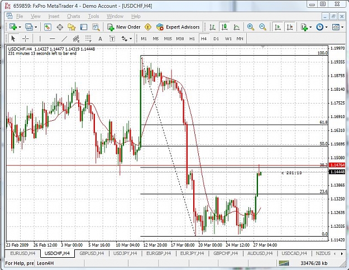The height and width of the screenshot is (270, 349).
Task: Open the Data Window crosshair-target icon
Action: (x=60, y=27)
